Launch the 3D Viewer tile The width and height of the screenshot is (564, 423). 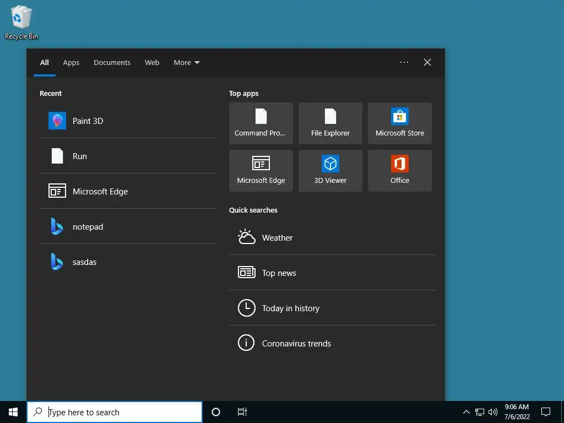click(330, 171)
